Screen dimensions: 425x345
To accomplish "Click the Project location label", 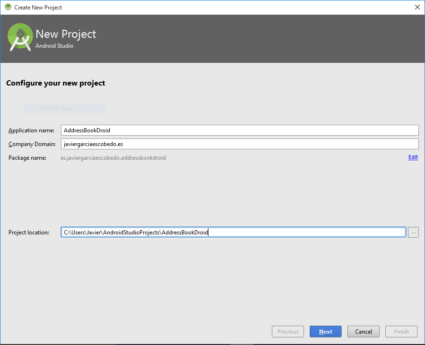I will tap(28, 233).
